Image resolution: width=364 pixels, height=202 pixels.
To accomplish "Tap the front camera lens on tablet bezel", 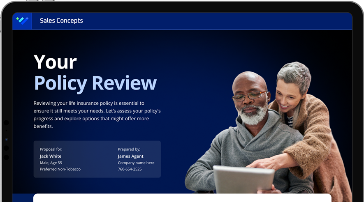I will click(x=6, y=139).
